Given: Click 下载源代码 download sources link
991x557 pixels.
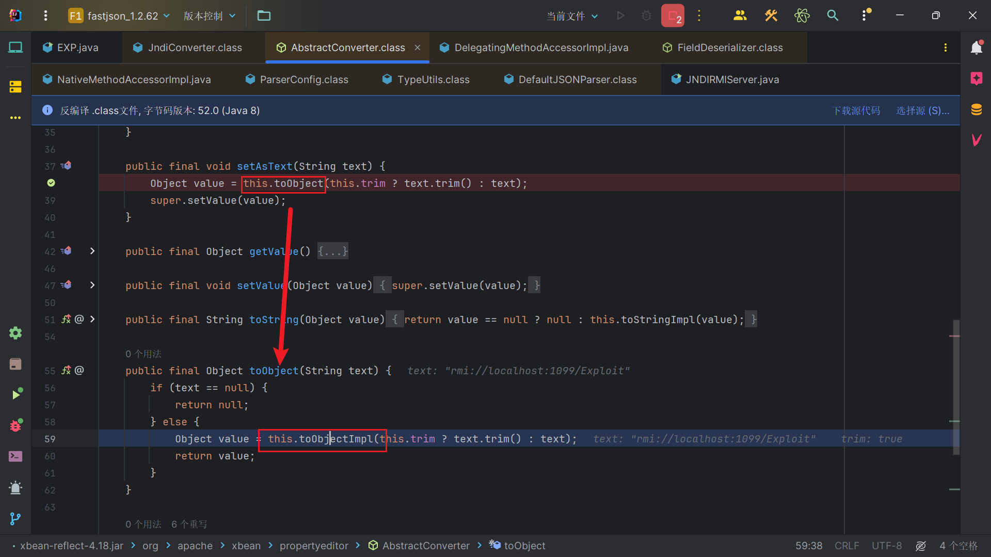Looking at the screenshot, I should (x=856, y=110).
